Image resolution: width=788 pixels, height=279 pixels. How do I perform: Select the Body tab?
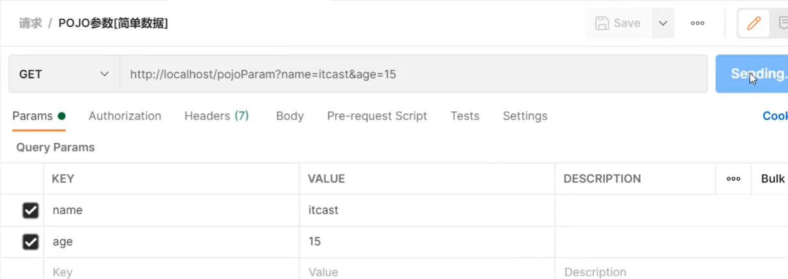pyautogui.click(x=289, y=116)
